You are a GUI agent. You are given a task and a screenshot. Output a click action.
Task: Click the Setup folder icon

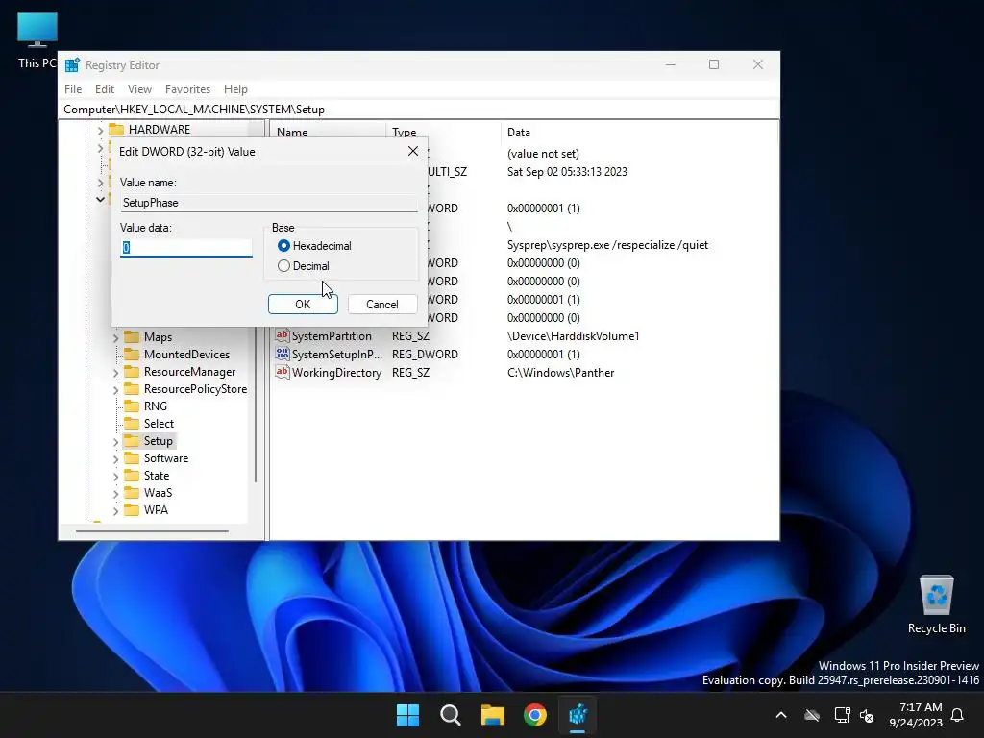click(x=132, y=440)
